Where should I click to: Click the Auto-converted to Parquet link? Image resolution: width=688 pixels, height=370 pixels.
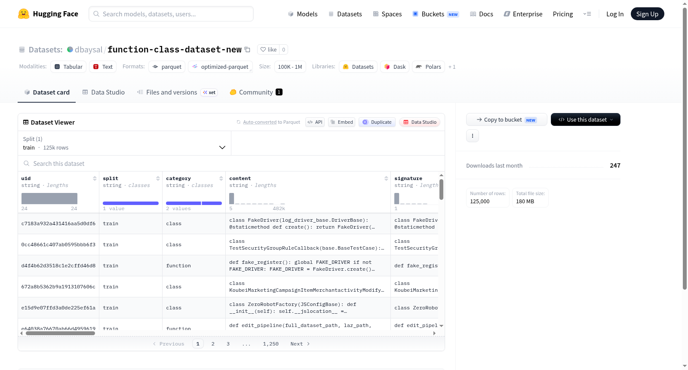click(260, 122)
